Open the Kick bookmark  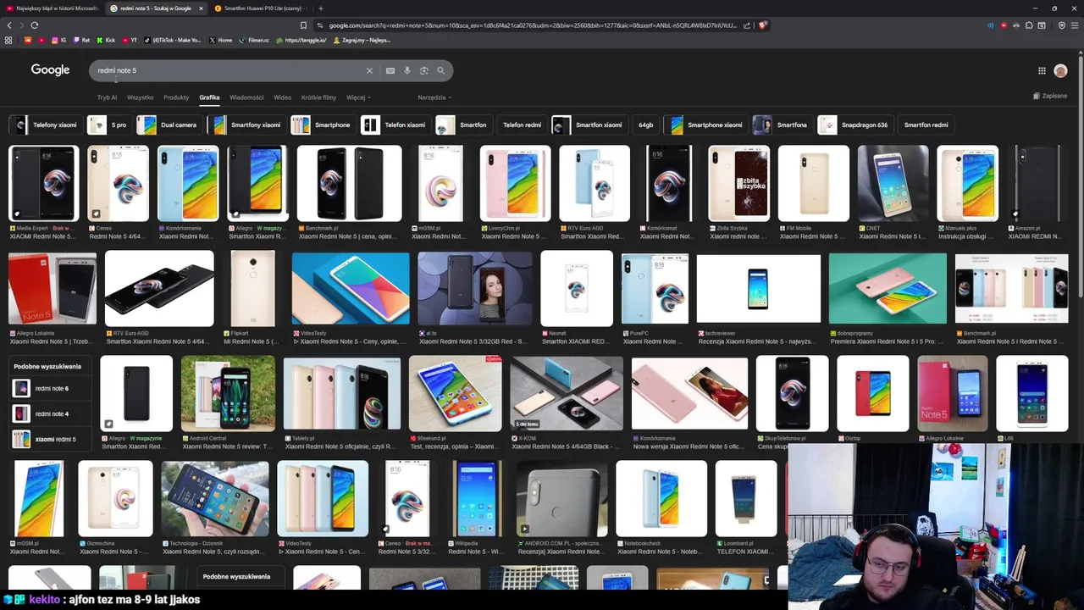107,40
